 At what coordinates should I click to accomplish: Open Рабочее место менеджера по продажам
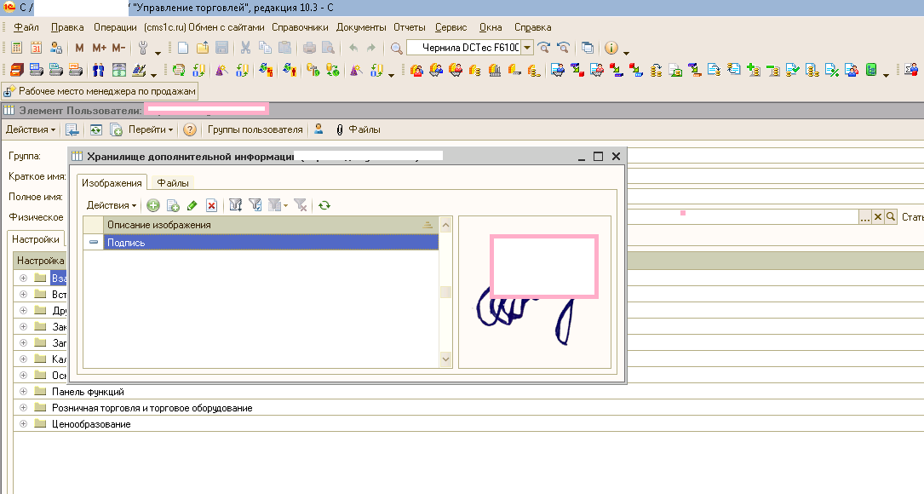[100, 91]
